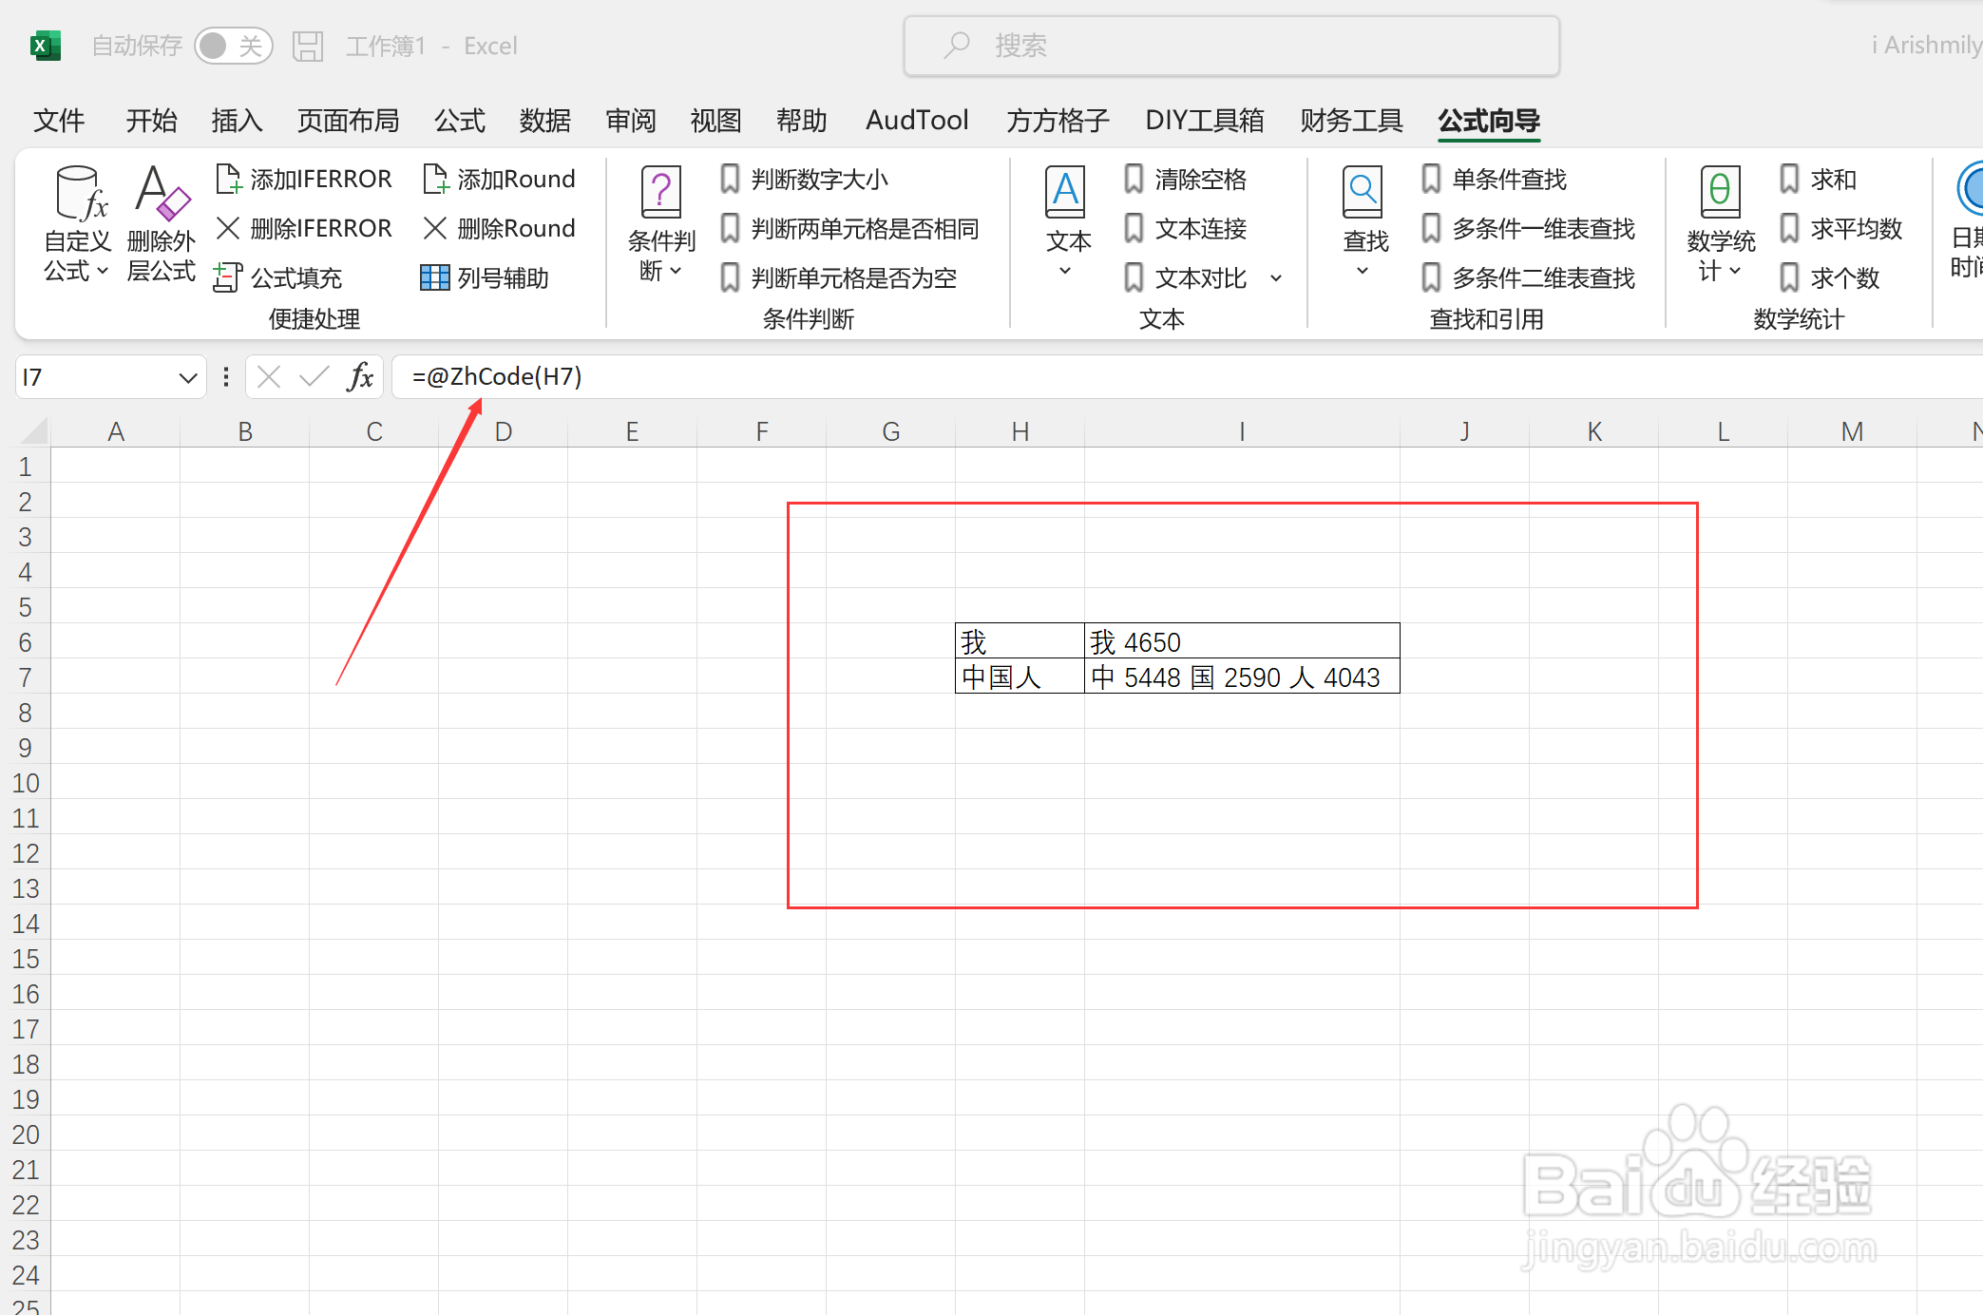The height and width of the screenshot is (1315, 1983).
Task: Open the 条件判断 dropdown
Action: pyautogui.click(x=660, y=228)
